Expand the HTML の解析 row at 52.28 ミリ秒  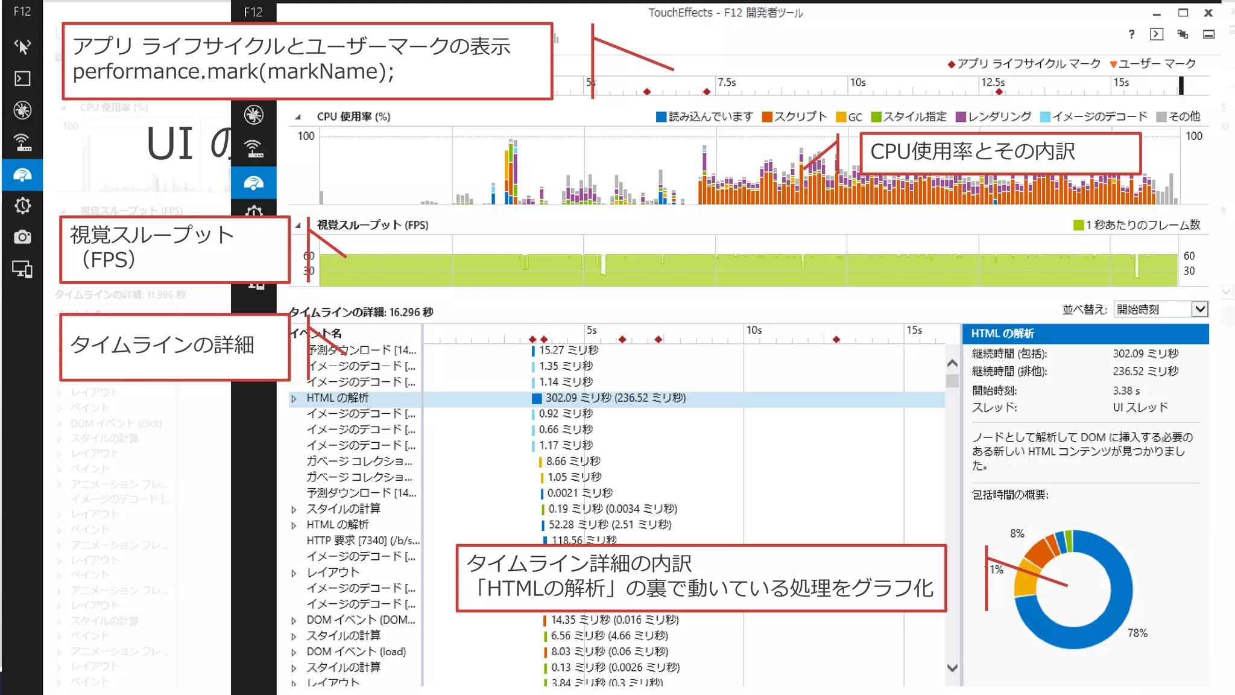click(x=294, y=525)
